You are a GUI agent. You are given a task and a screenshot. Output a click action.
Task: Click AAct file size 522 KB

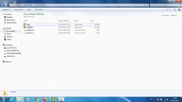point(97,25)
